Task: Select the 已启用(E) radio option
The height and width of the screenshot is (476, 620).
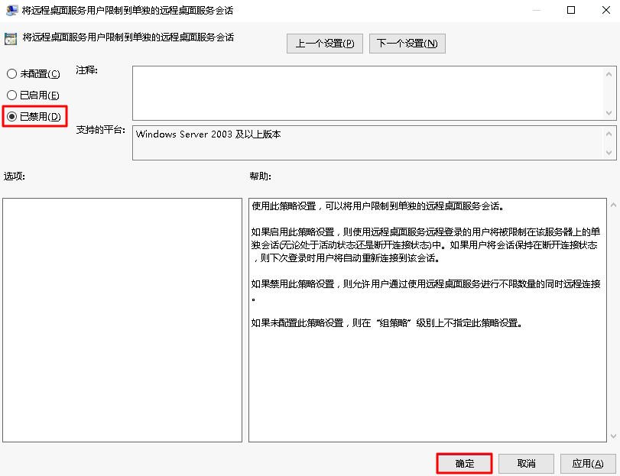Action: click(11, 96)
